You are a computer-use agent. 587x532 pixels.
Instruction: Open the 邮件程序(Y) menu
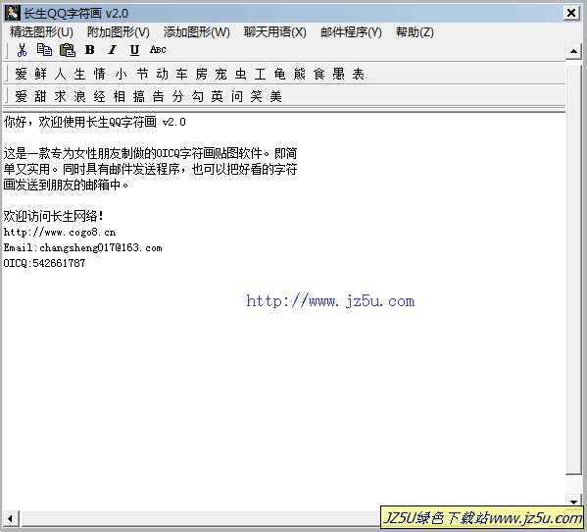coord(351,32)
